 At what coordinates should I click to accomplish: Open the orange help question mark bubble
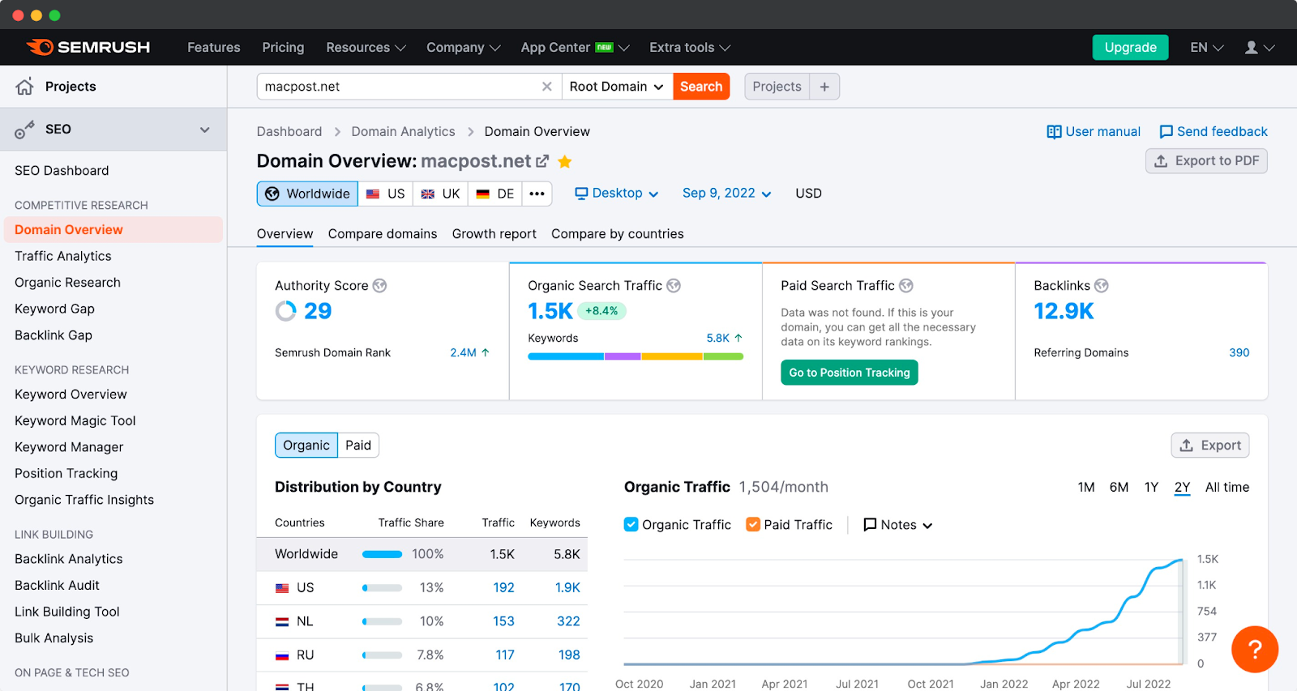[1255, 649]
